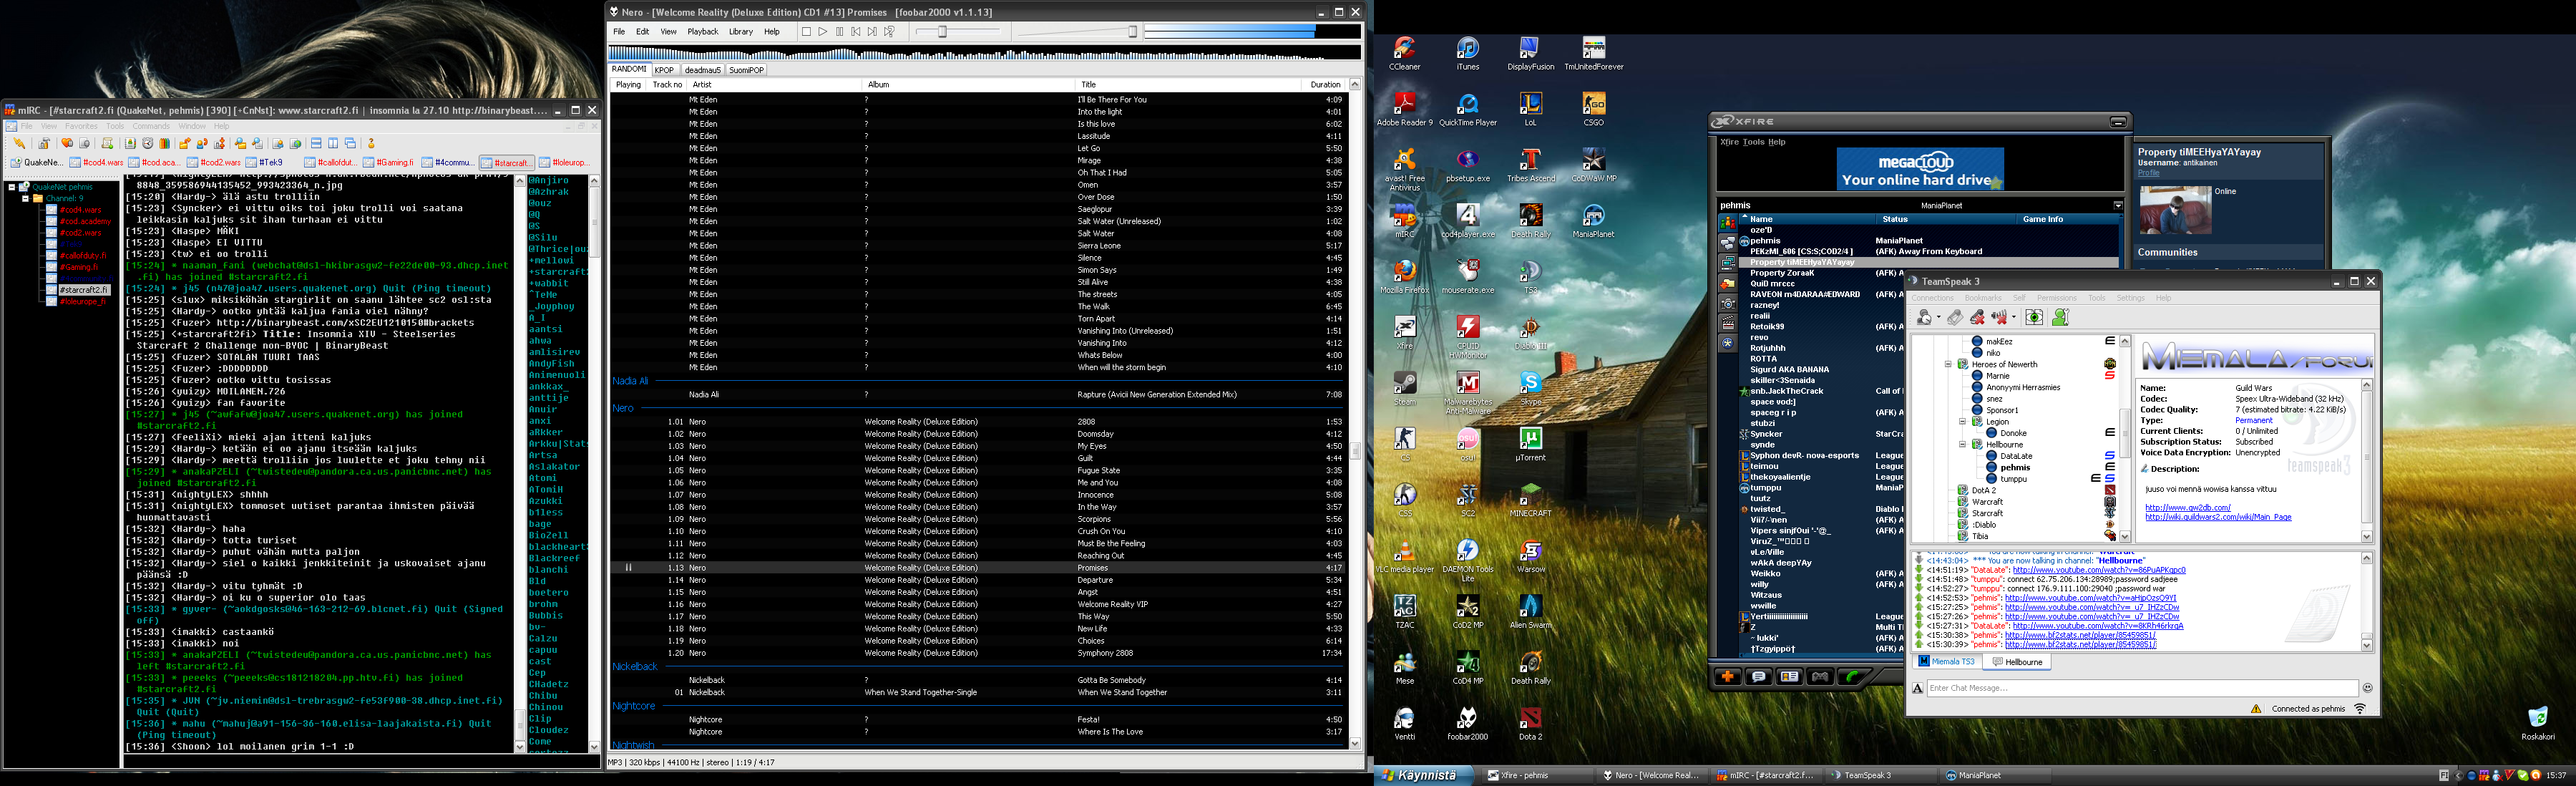Switch to deadmau5 playlist tab
The height and width of the screenshot is (786, 2576).
point(702,70)
